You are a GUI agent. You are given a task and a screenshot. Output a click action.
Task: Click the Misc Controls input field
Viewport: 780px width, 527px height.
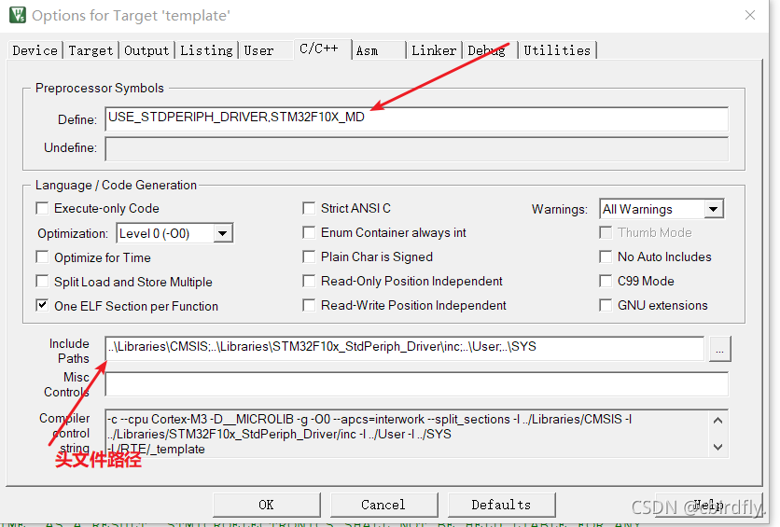click(x=416, y=383)
